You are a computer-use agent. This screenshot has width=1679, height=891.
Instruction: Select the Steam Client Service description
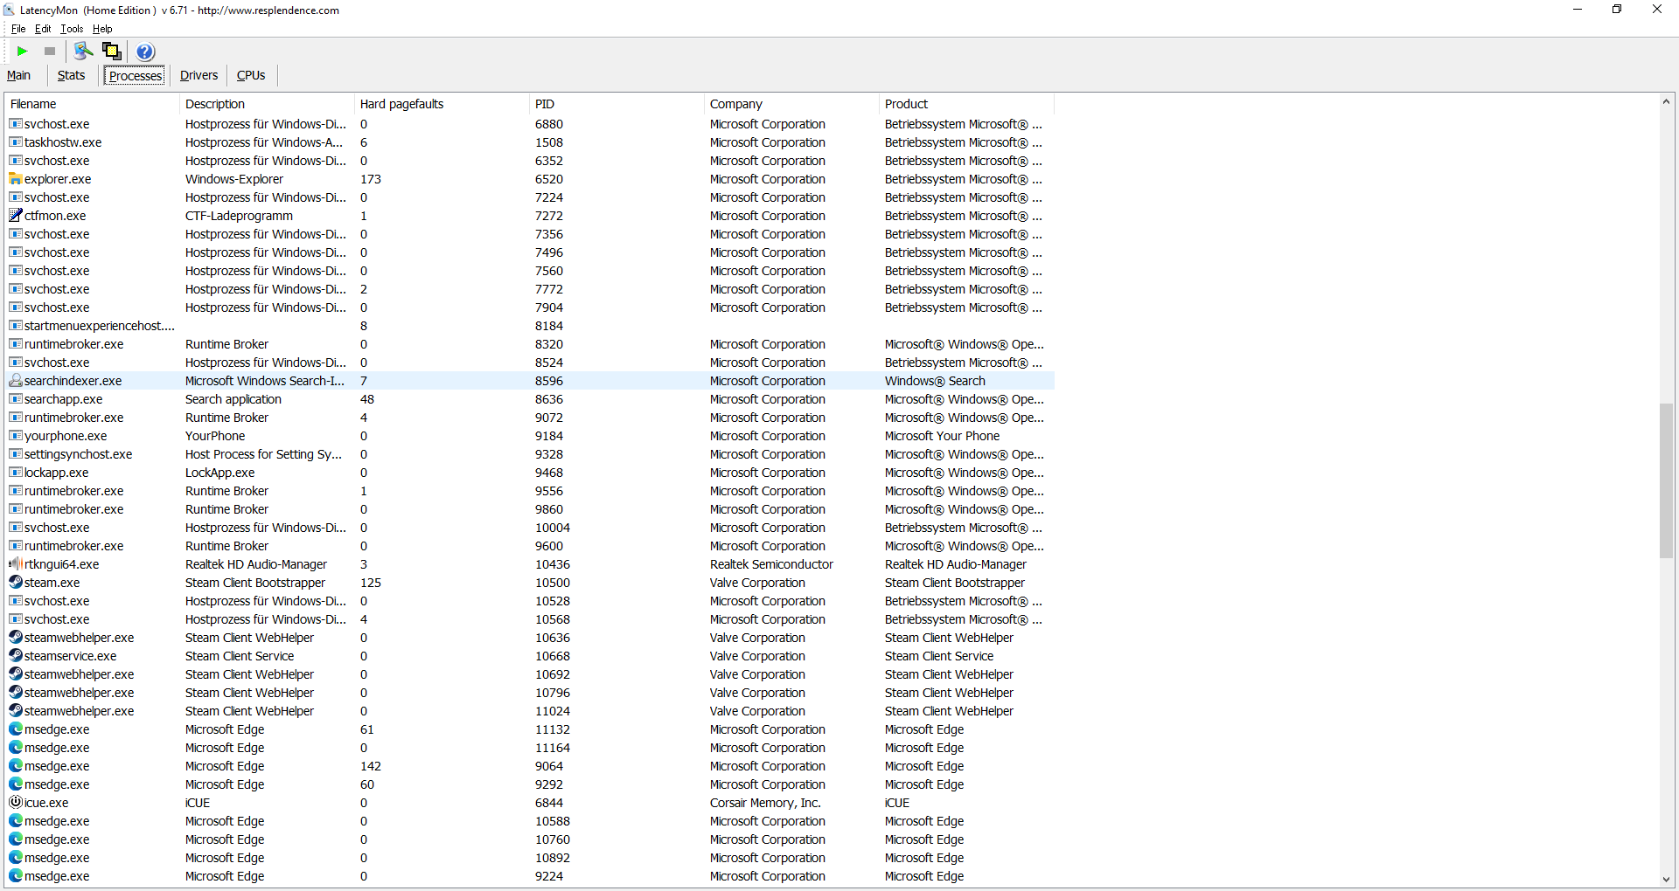pos(240,656)
